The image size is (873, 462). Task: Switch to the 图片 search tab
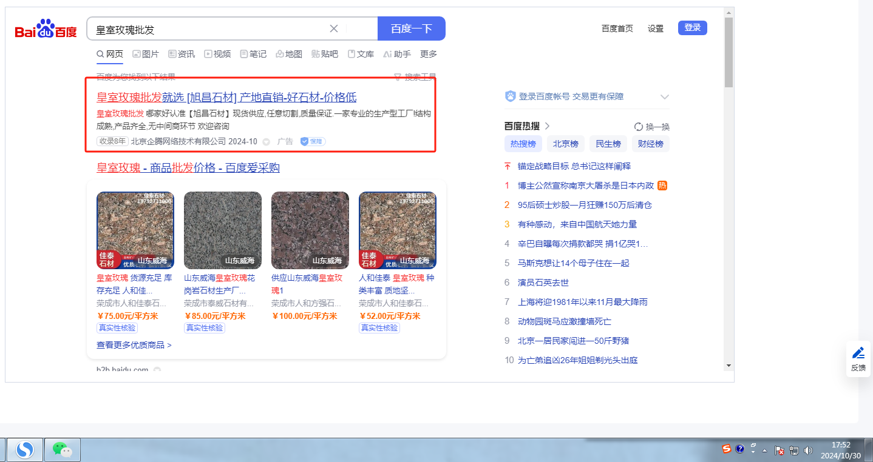[x=146, y=54]
